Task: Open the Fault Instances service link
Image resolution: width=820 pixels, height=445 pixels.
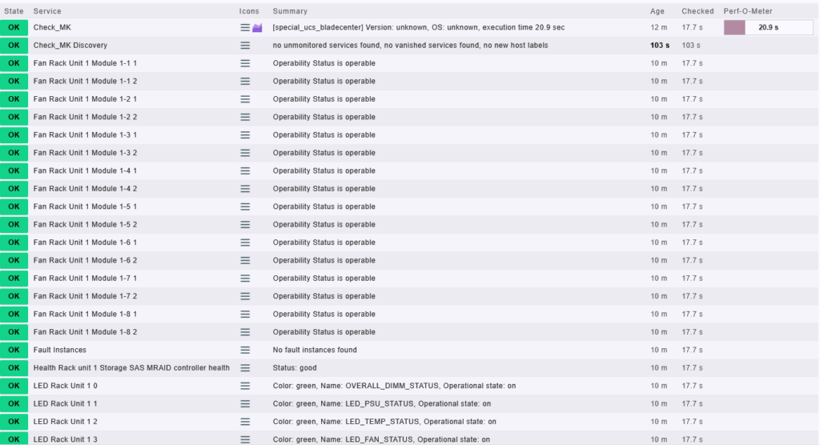Action: pos(59,350)
